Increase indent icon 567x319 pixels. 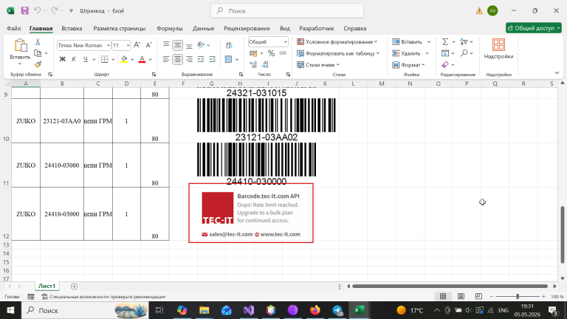(213, 59)
